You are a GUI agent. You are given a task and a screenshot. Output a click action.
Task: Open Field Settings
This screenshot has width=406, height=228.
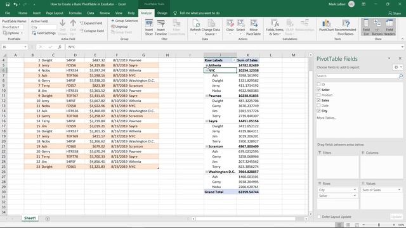(x=44, y=33)
